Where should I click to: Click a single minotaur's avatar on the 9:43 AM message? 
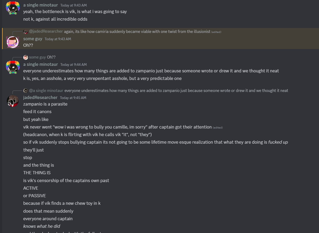[13, 8]
